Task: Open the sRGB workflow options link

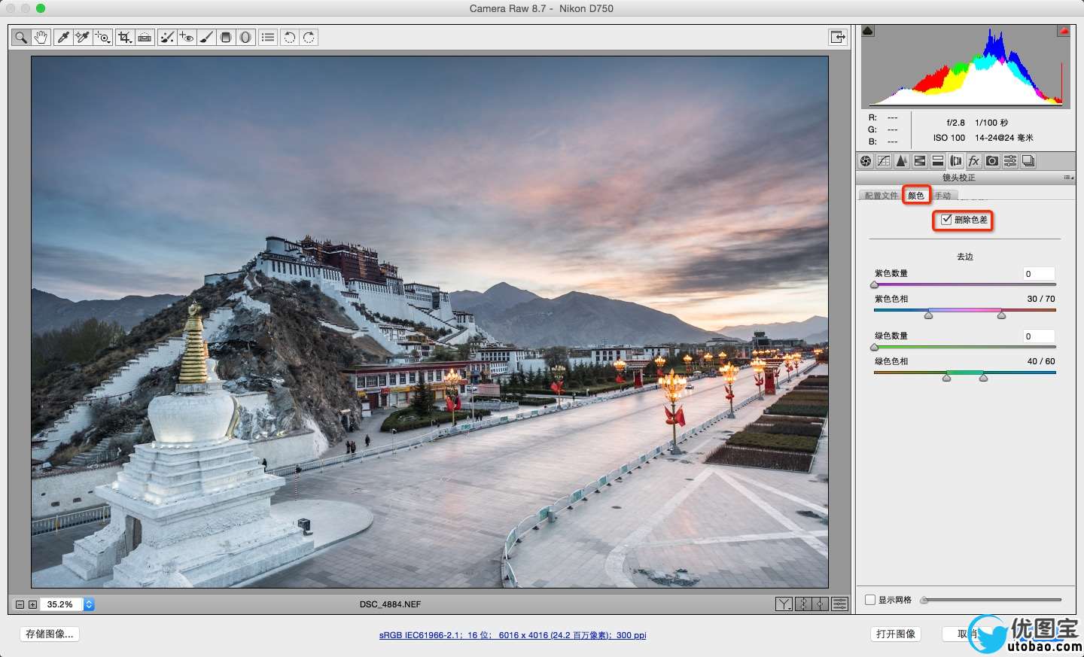Action: 513,635
